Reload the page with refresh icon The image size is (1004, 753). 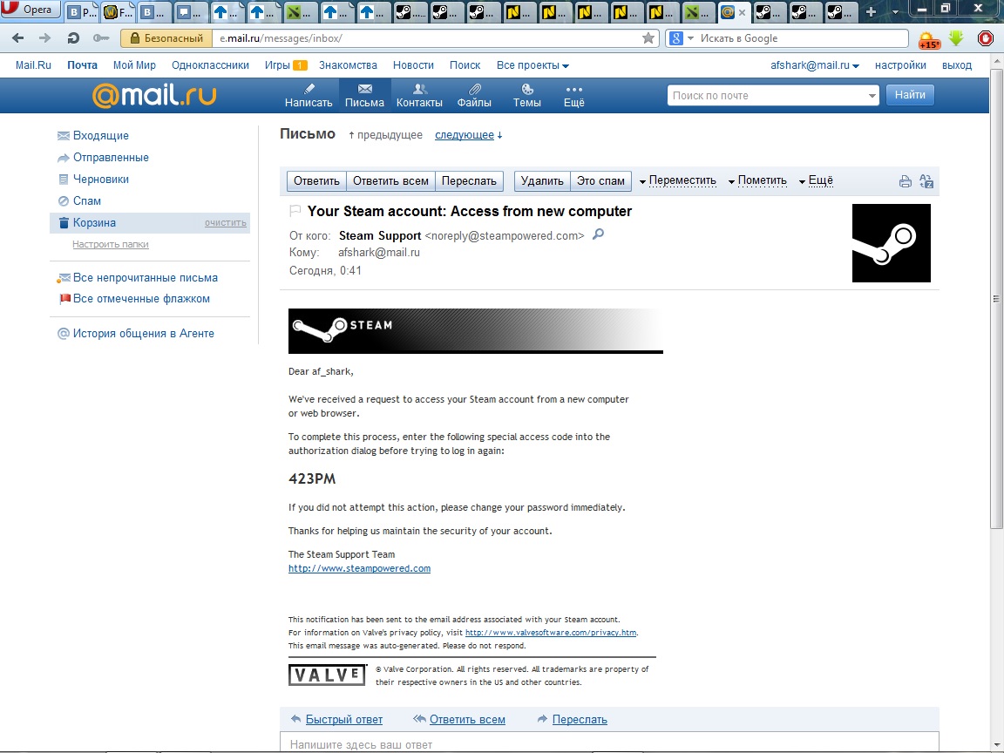click(x=73, y=38)
